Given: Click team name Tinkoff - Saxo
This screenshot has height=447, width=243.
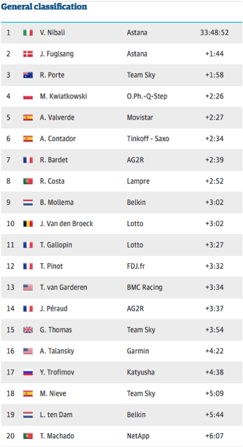Looking at the screenshot, I should tap(148, 139).
